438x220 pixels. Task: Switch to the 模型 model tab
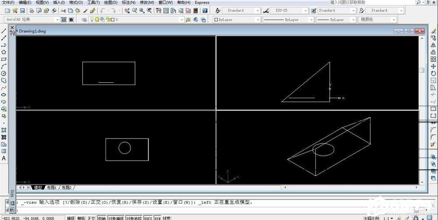point(38,188)
